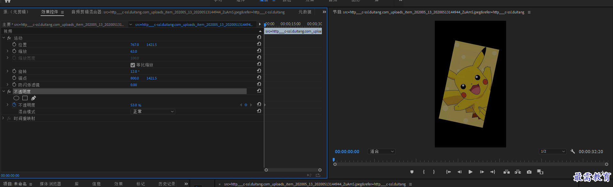Viewport: 613px width, 187px height.
Task: Toggle 不透明度 animation stopwatch
Action: (14, 105)
